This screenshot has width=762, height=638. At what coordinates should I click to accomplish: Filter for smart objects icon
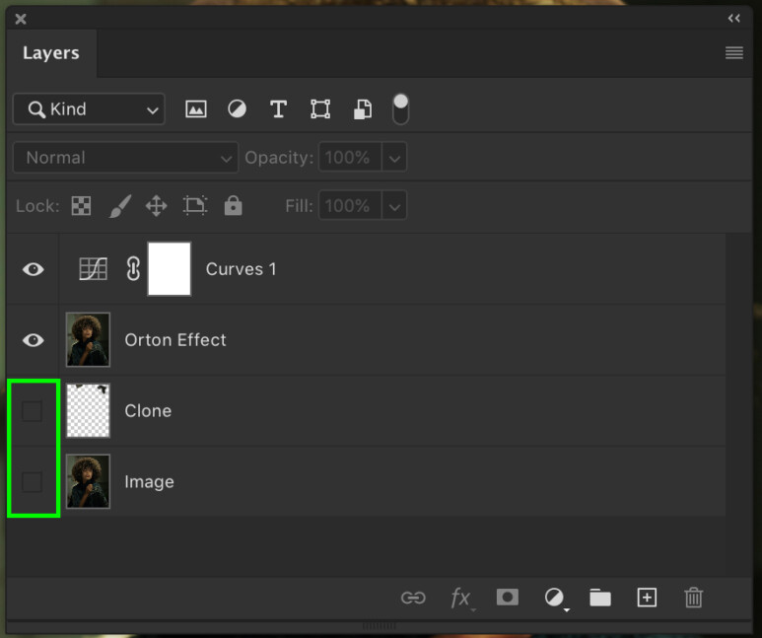[362, 109]
